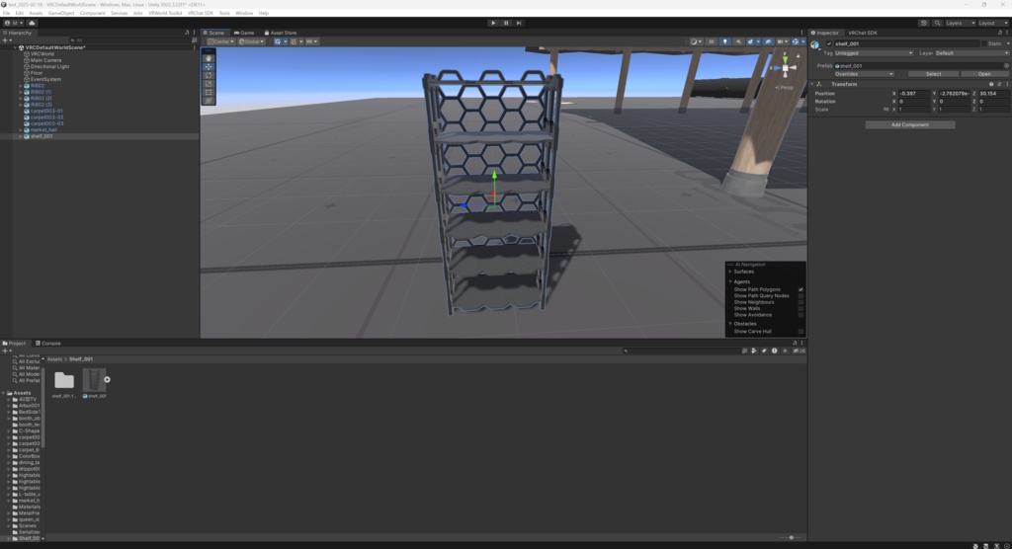Open the Center pivot mode dropdown

(220, 41)
